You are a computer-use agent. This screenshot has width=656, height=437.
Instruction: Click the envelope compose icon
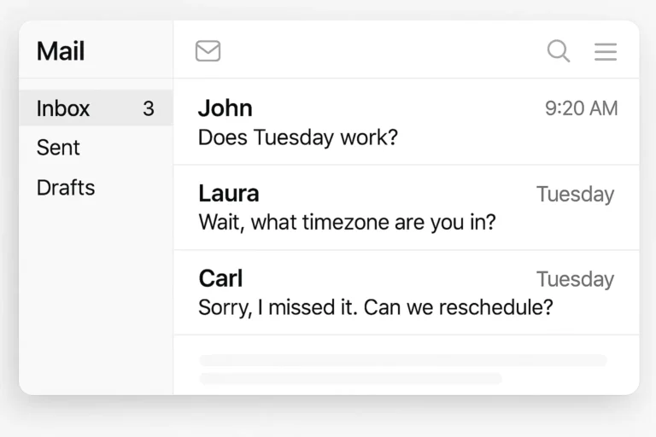coord(208,51)
